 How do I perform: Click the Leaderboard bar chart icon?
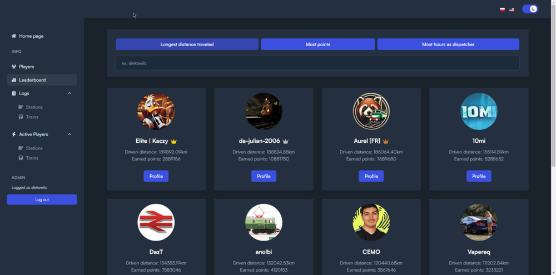click(14, 80)
